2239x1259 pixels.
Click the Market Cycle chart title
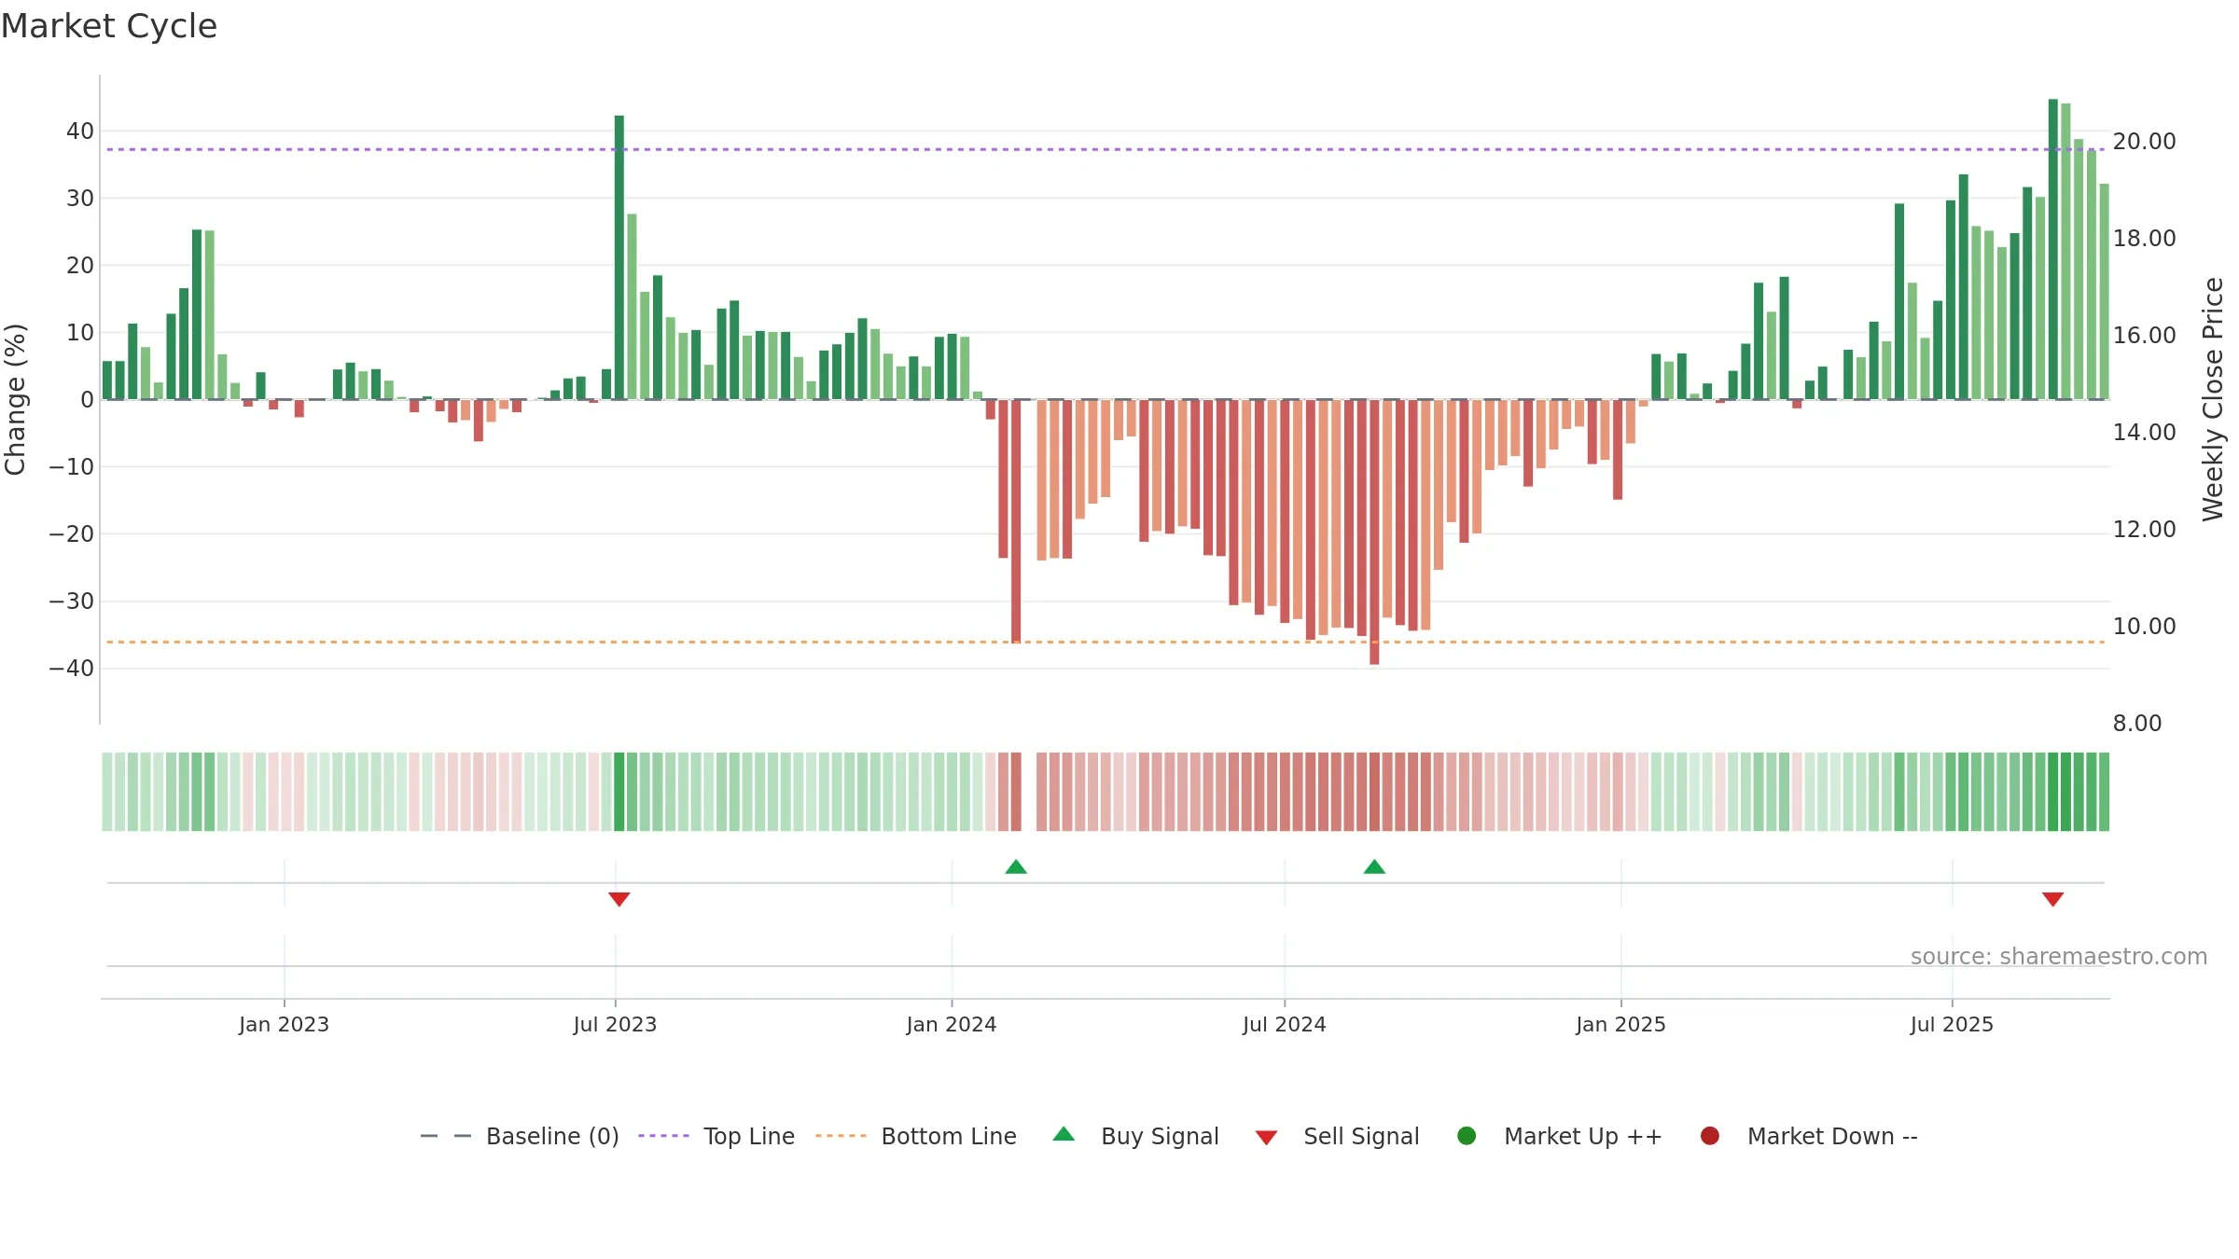[x=109, y=26]
